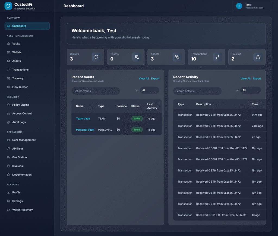Click View All link in Recent Vaults
278x236 pixels.
144,79
